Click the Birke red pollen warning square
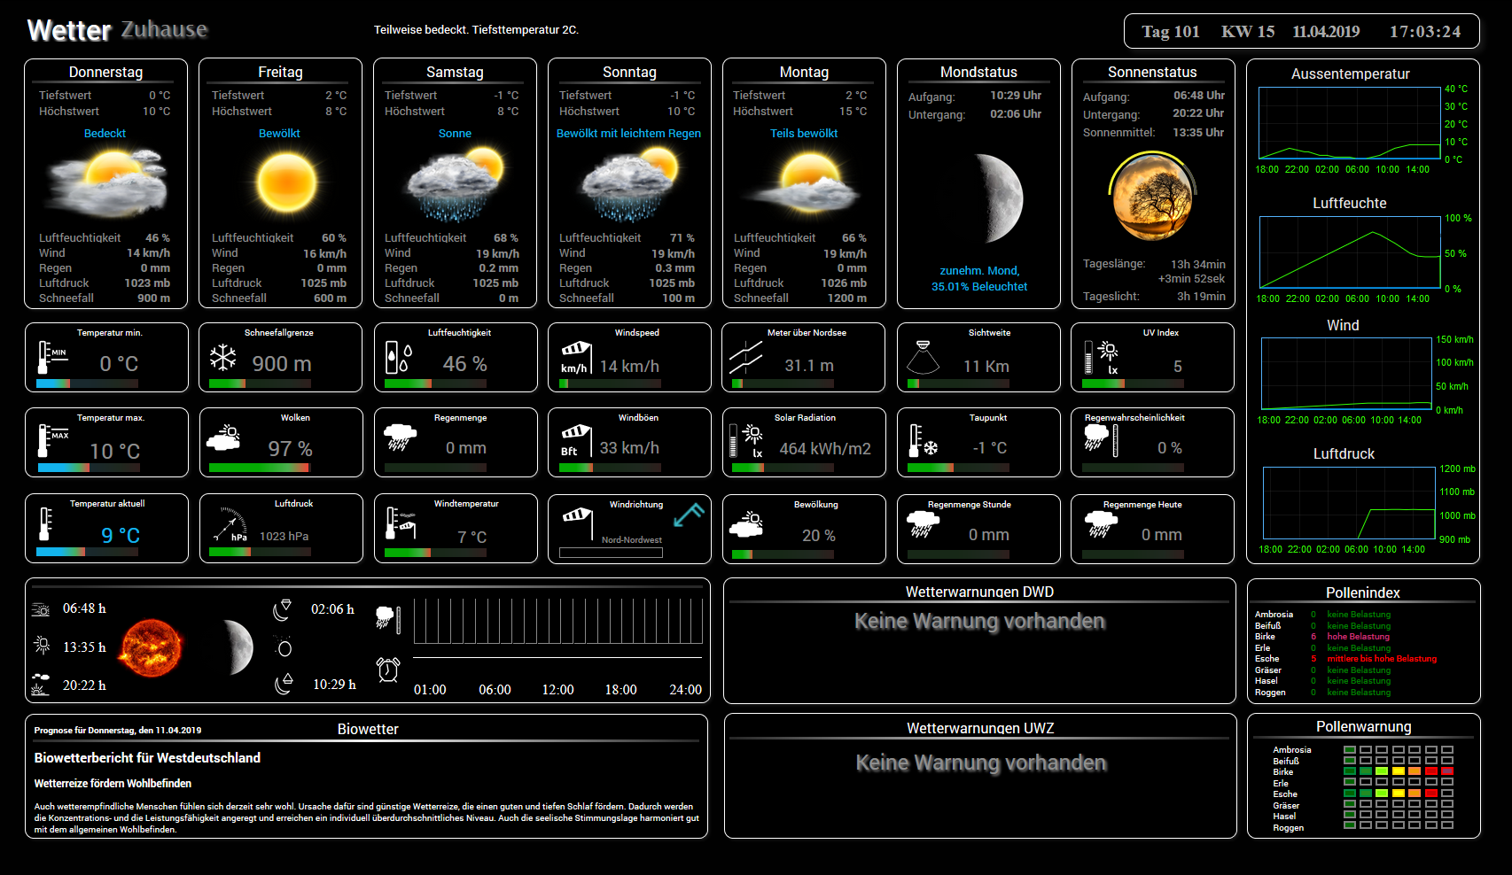The image size is (1512, 875). [x=1430, y=771]
